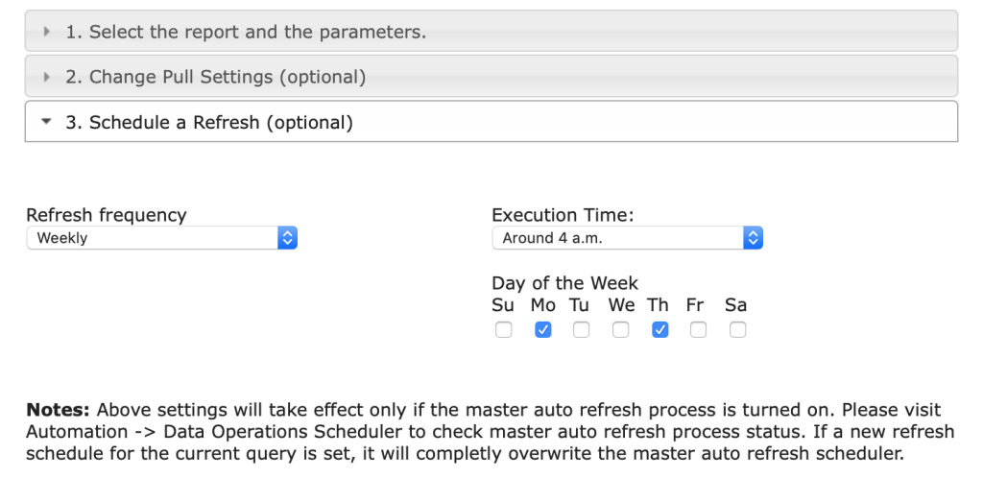The image size is (983, 478).
Task: Click "3. Schedule a Refresh (optional)" header title
Action: click(209, 122)
